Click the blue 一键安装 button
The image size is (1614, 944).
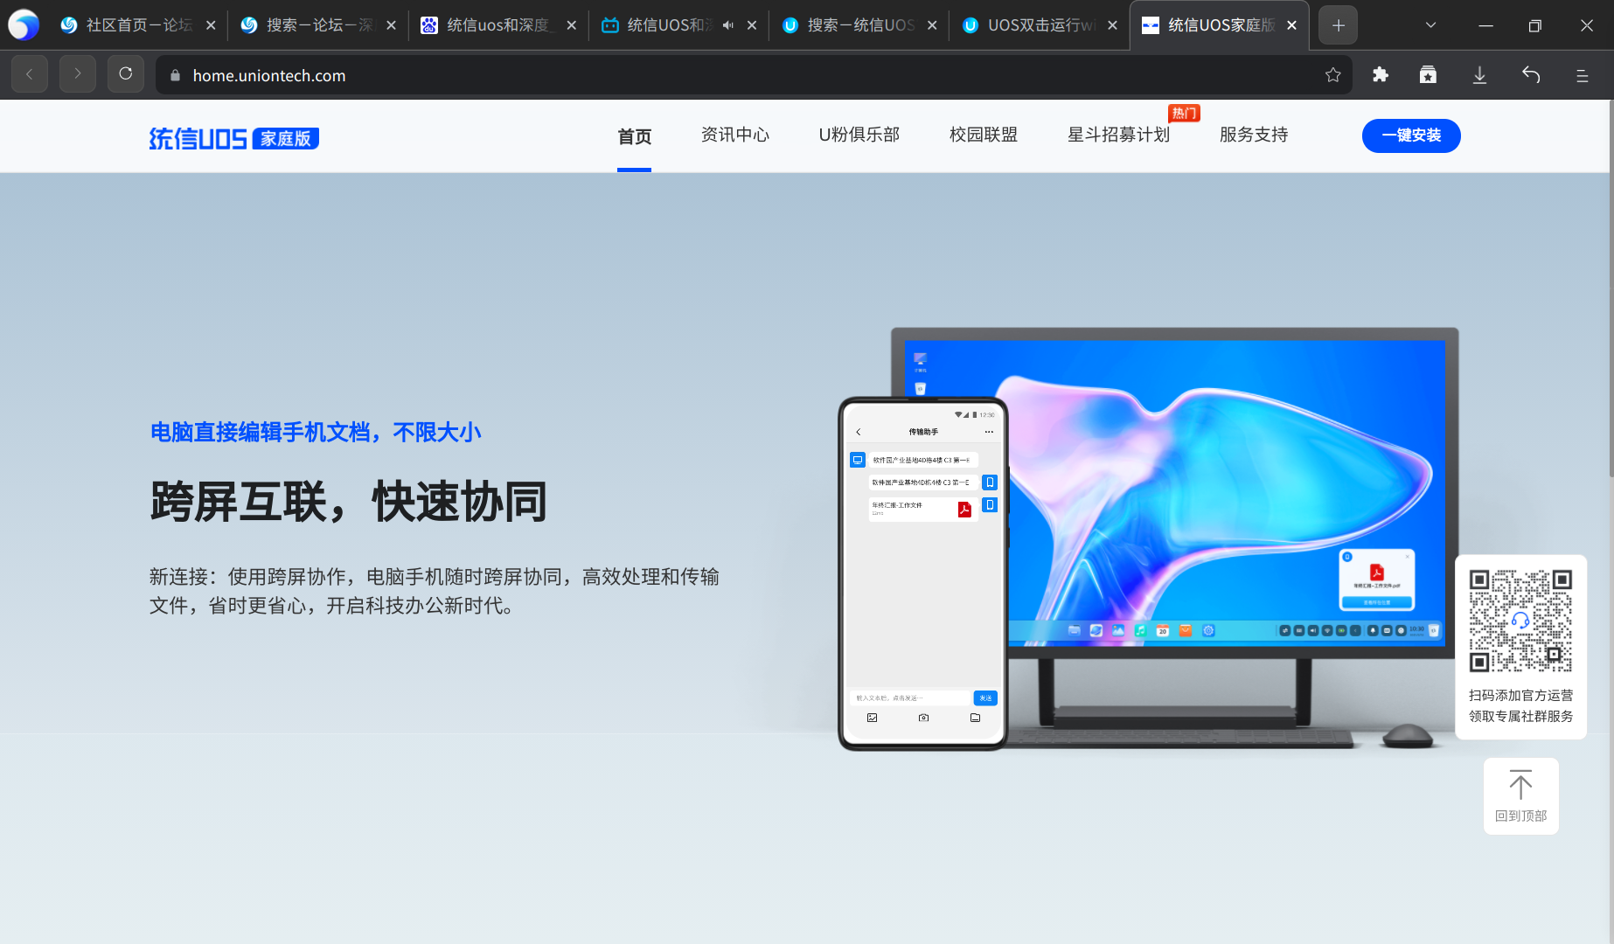pyautogui.click(x=1411, y=135)
